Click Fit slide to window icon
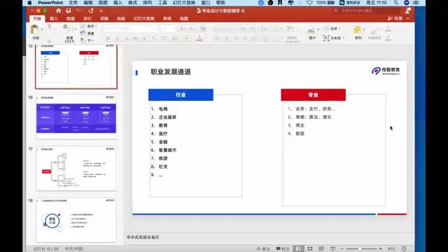The image size is (448, 252). (x=404, y=249)
